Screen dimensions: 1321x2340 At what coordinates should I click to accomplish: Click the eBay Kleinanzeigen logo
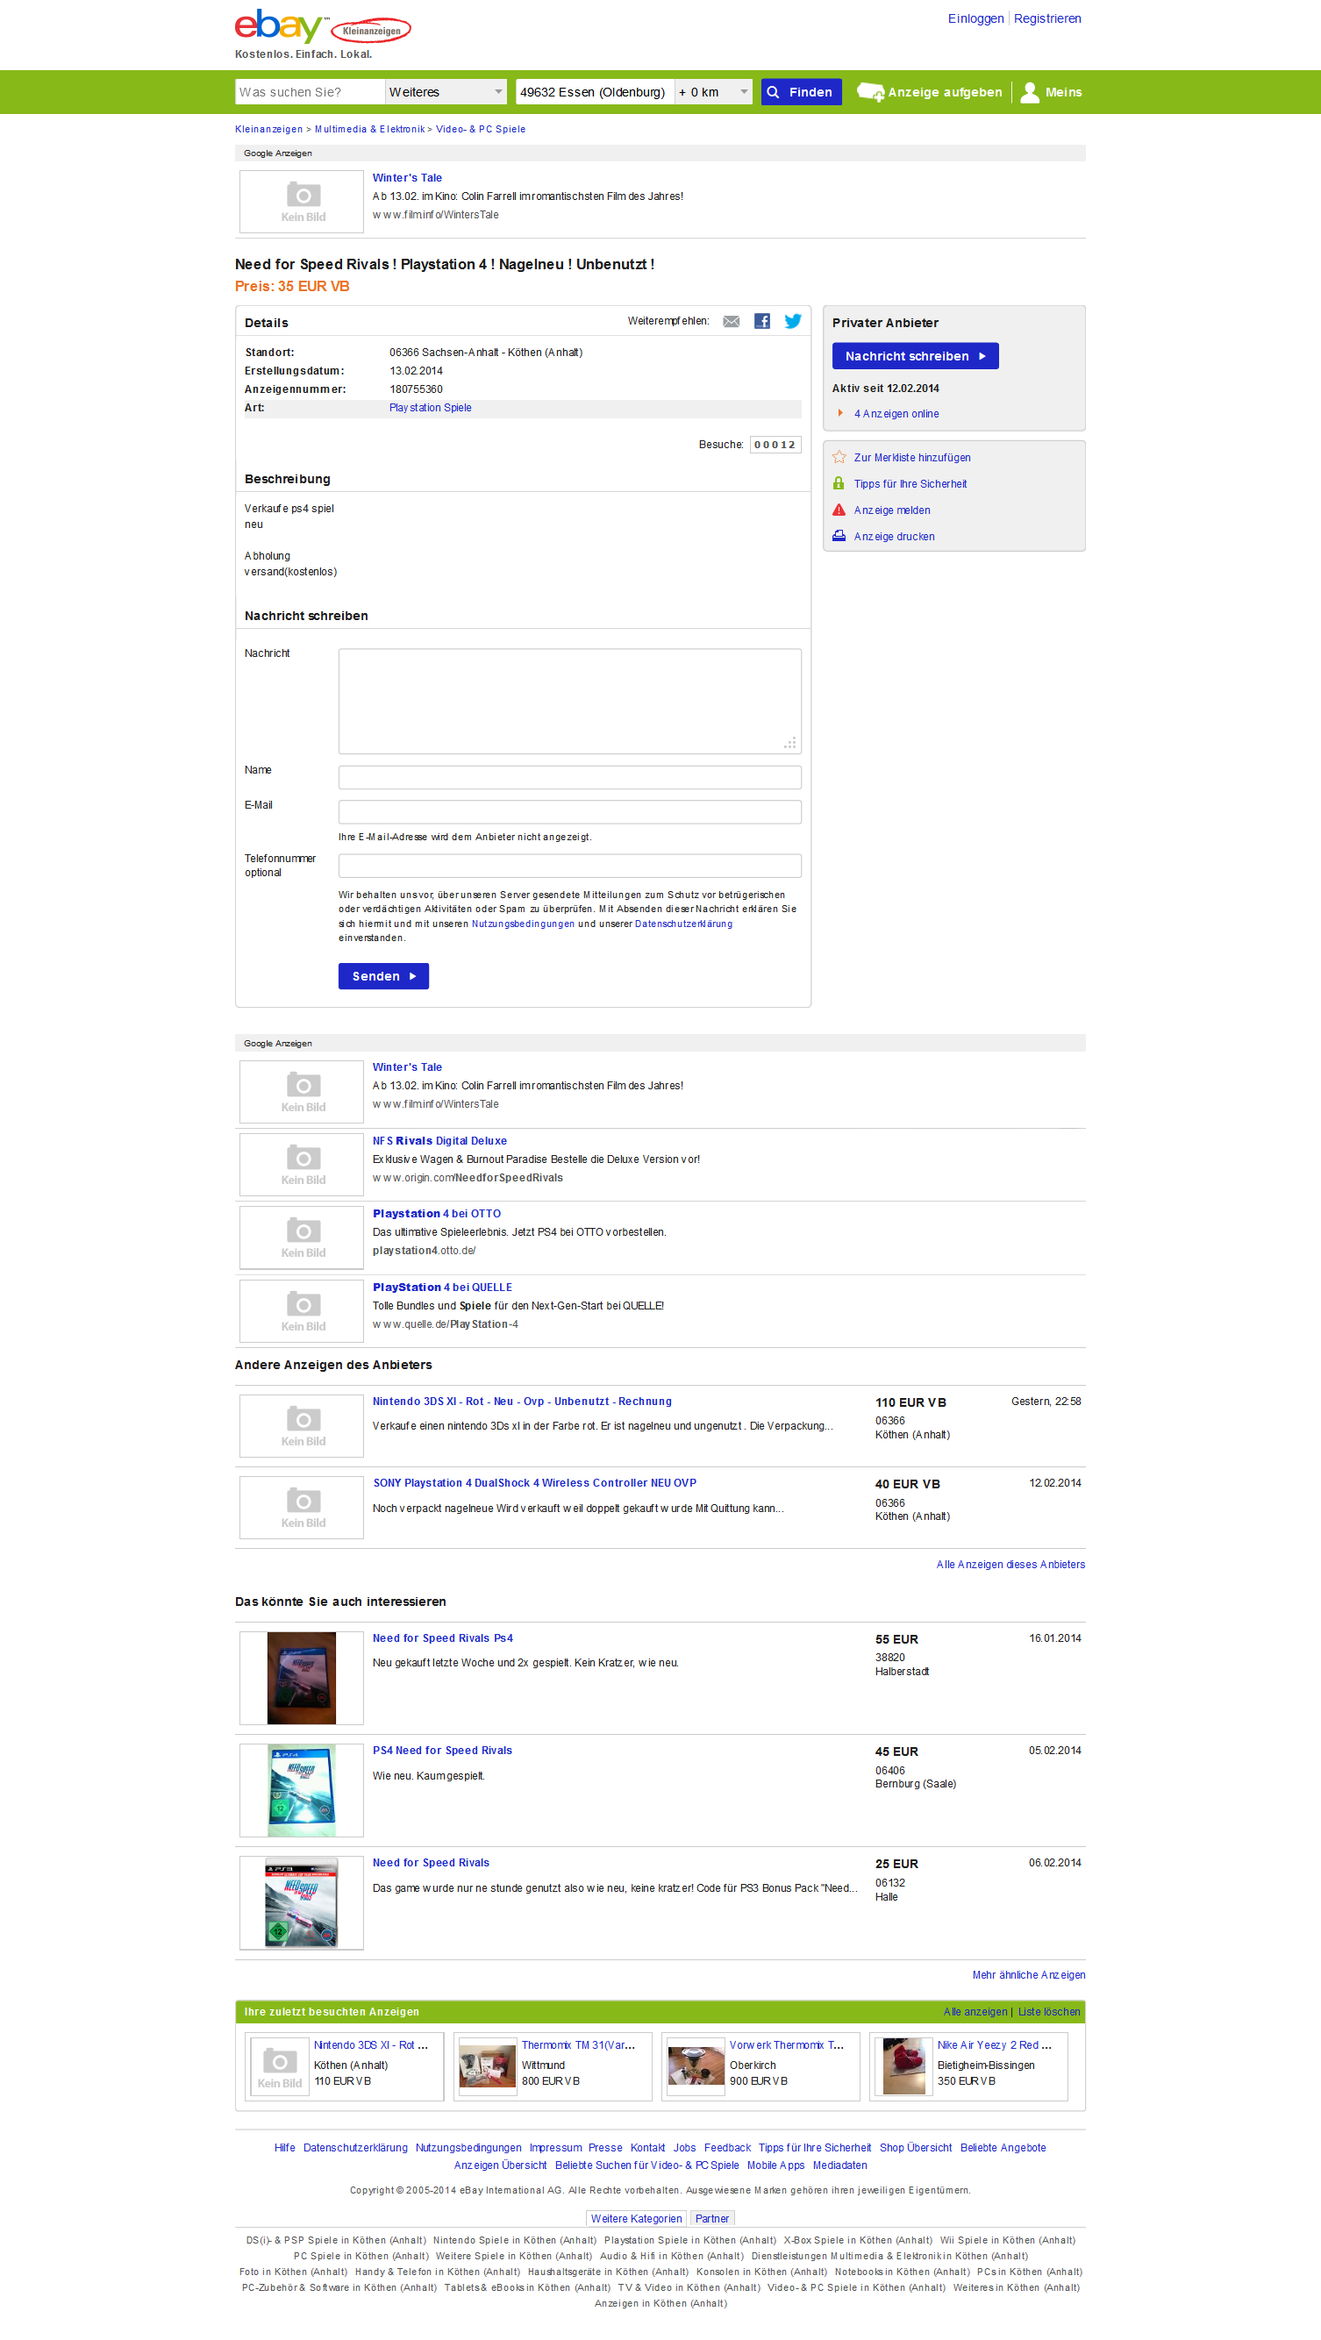click(323, 26)
